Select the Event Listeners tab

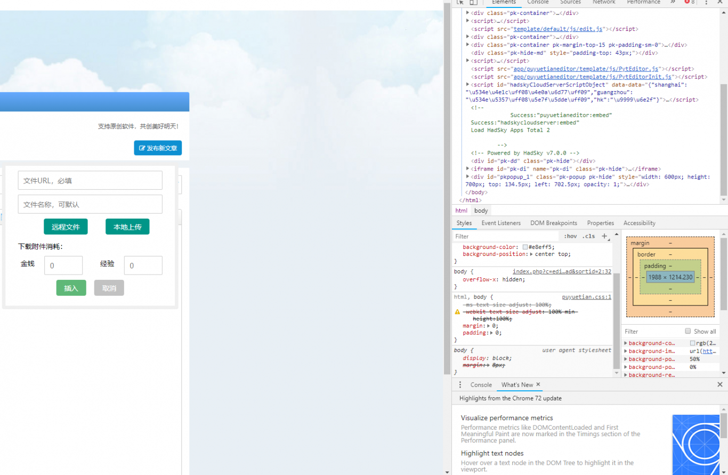501,223
